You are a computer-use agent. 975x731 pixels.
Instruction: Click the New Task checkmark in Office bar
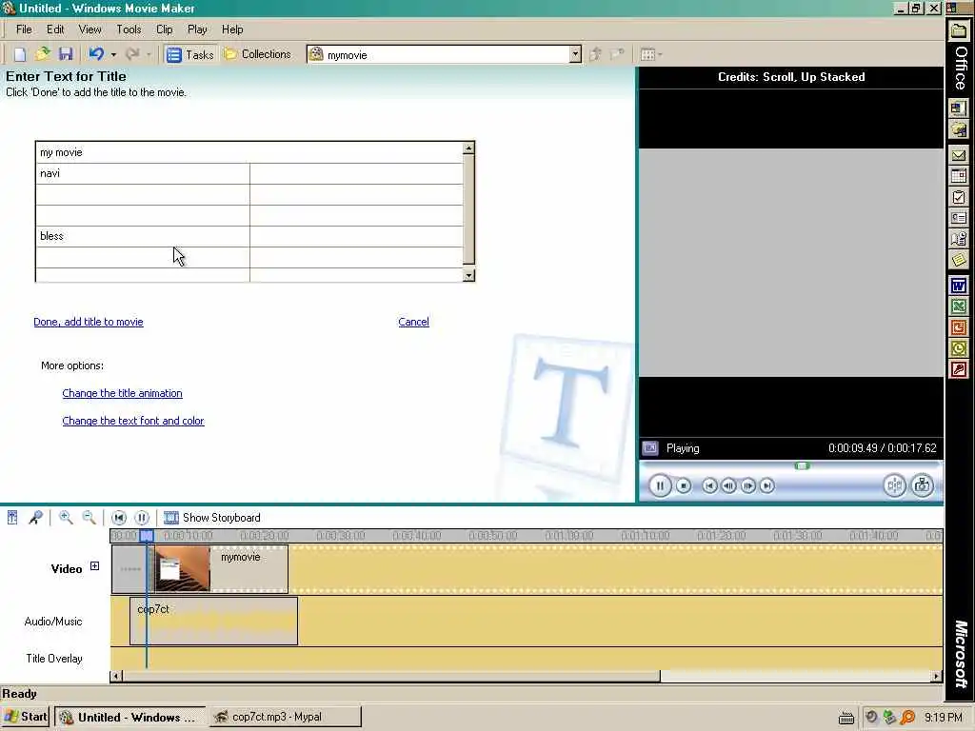[958, 197]
